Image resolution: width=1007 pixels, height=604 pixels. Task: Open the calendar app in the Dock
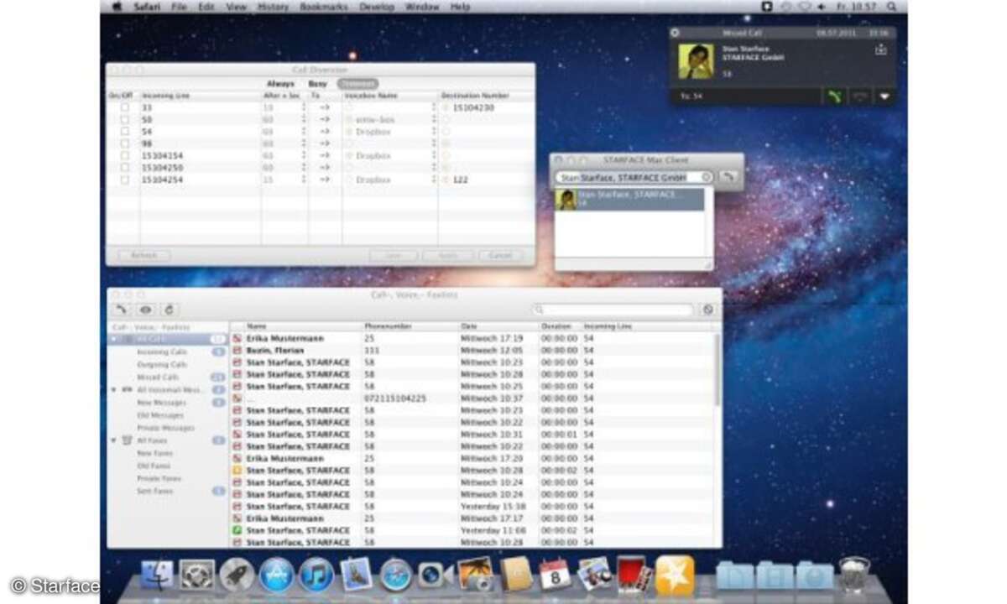coord(555,575)
